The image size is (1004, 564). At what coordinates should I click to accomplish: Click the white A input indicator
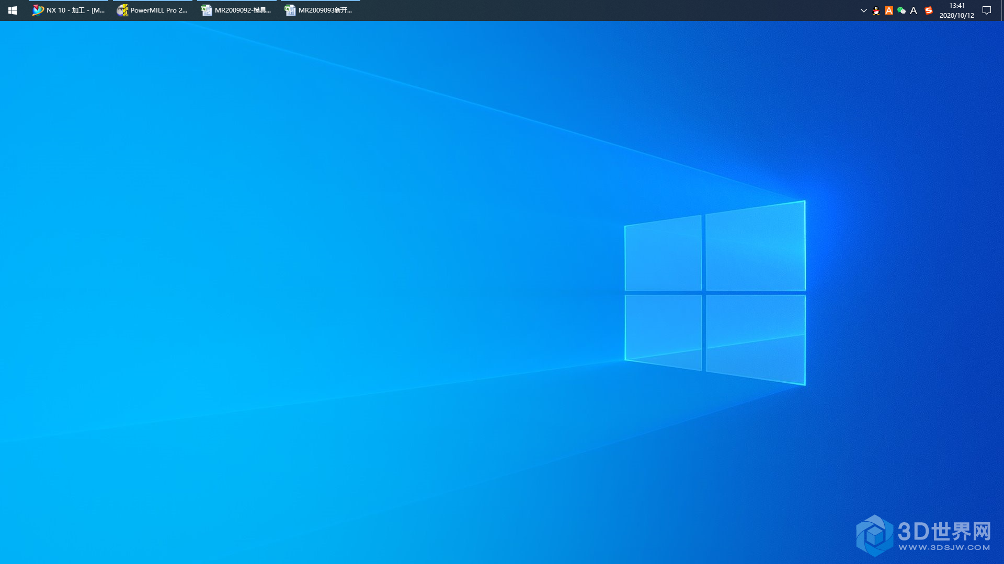tap(914, 10)
